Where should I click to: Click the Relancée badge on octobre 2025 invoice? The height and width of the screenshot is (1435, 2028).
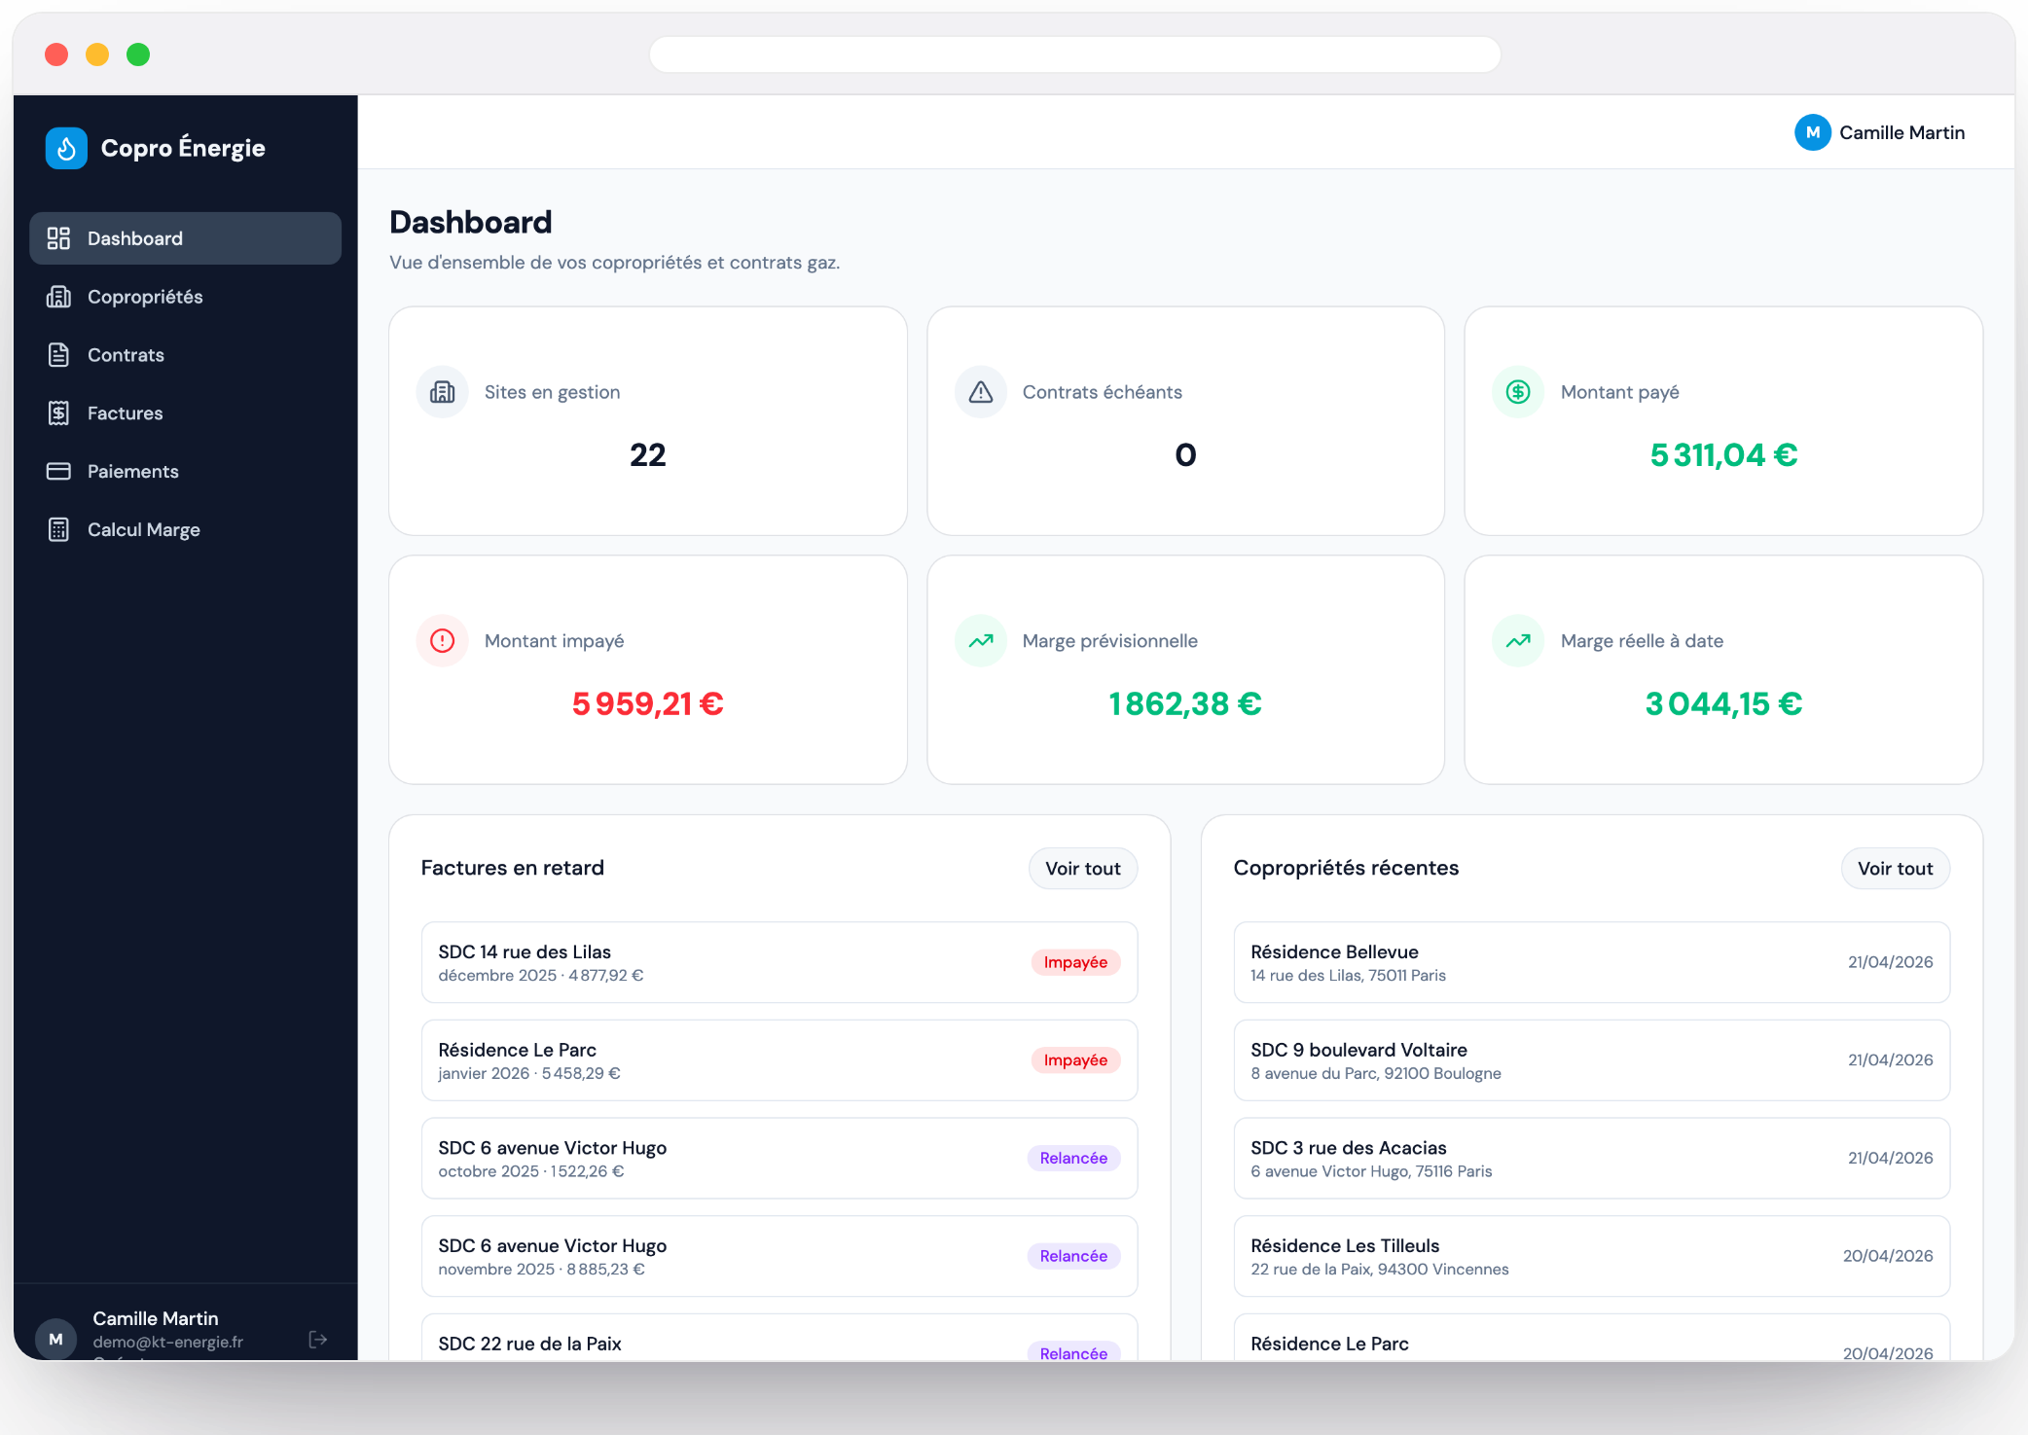pyautogui.click(x=1073, y=1159)
